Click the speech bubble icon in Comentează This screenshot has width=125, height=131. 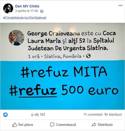(52, 124)
